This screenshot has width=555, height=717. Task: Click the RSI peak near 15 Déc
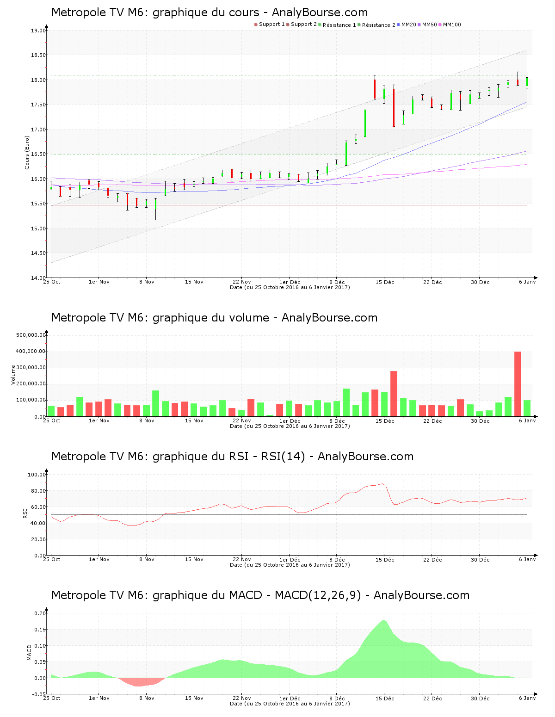(x=382, y=484)
